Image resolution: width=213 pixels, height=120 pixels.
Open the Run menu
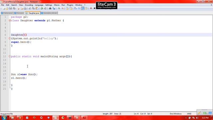coord(63,5)
